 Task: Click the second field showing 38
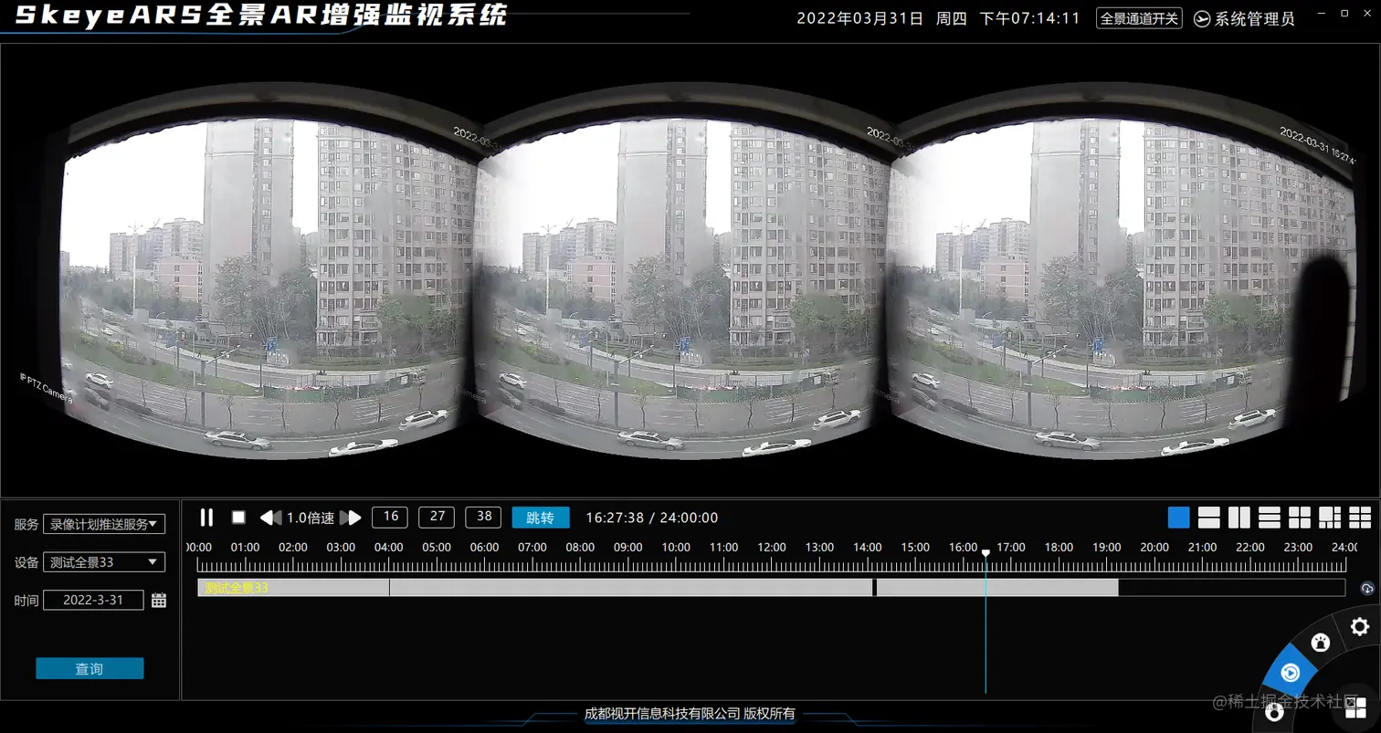[x=483, y=517]
